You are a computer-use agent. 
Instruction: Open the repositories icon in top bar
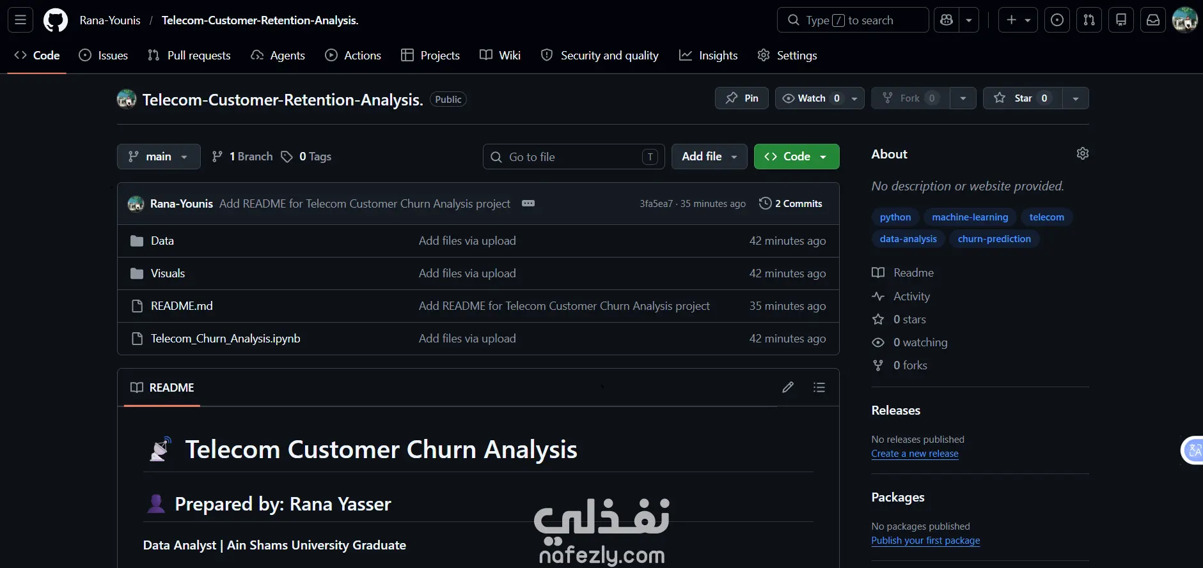point(1121,20)
